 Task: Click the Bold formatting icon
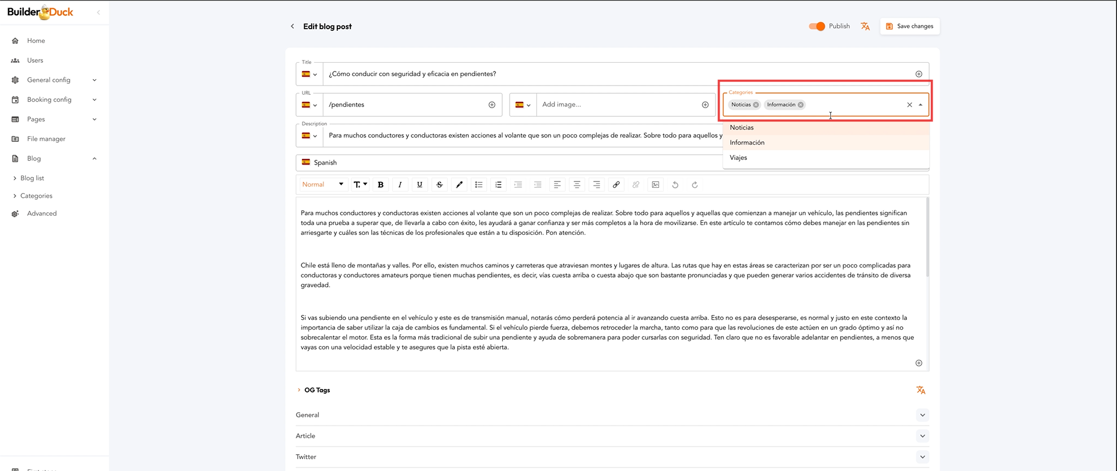pyautogui.click(x=380, y=185)
